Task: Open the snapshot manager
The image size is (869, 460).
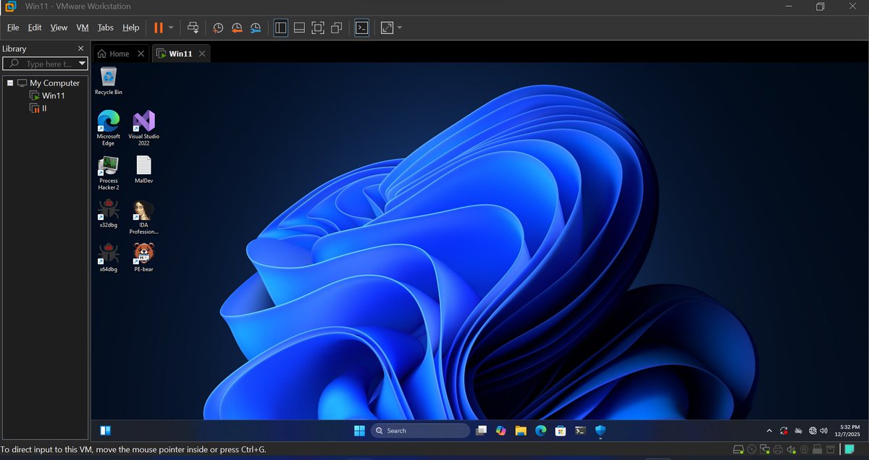Action: (x=255, y=27)
